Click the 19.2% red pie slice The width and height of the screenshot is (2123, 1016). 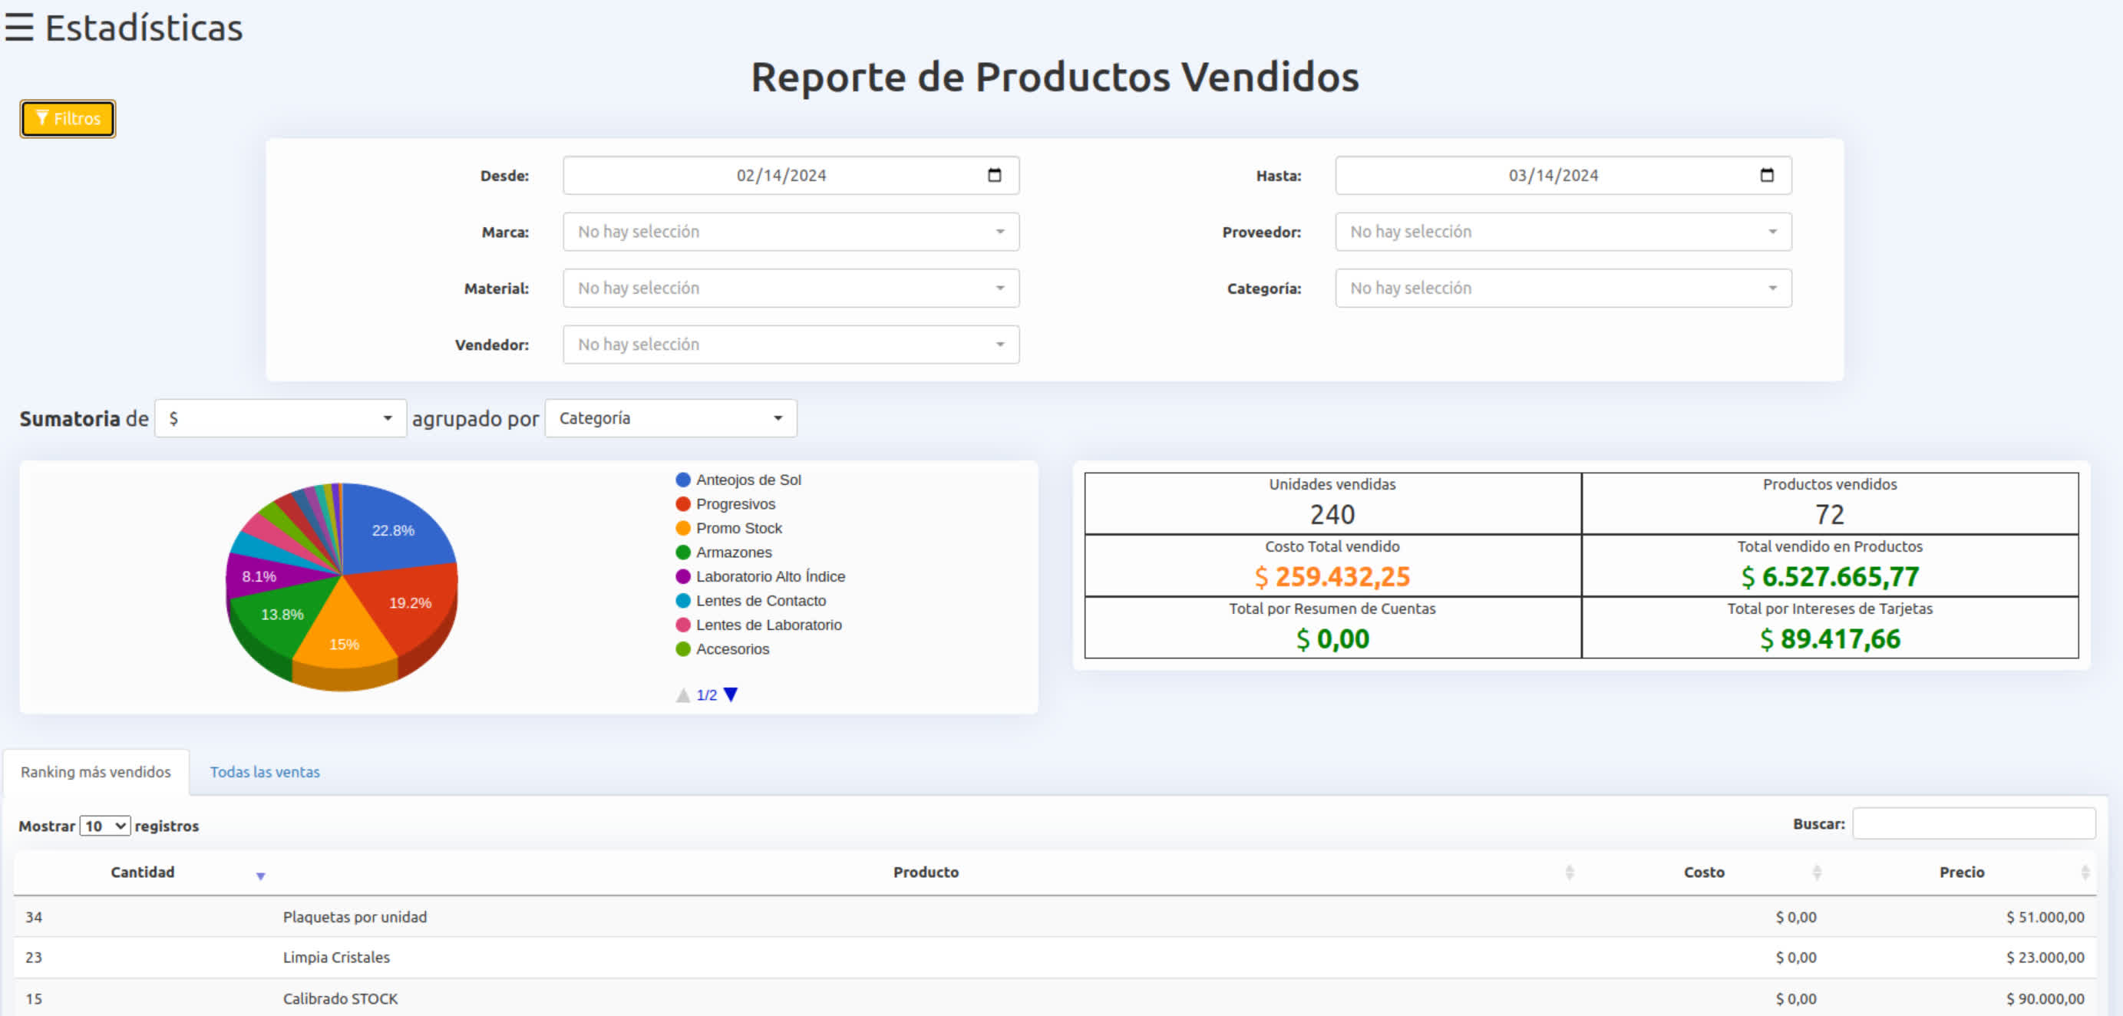[410, 602]
